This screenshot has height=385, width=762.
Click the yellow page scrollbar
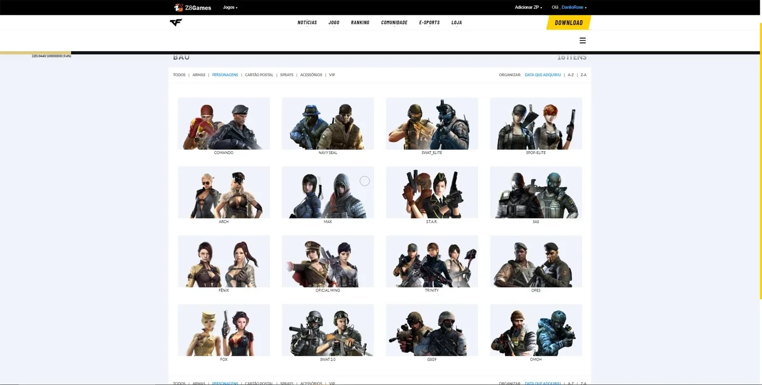[760, 161]
